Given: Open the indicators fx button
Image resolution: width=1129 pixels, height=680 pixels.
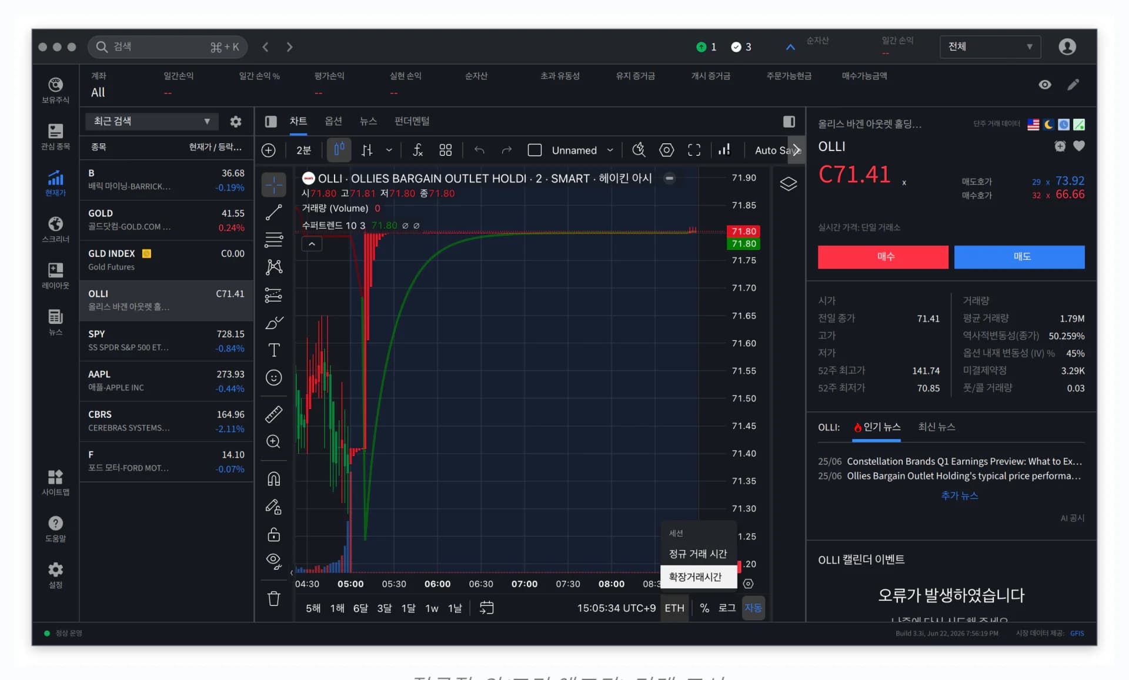Looking at the screenshot, I should point(417,150).
